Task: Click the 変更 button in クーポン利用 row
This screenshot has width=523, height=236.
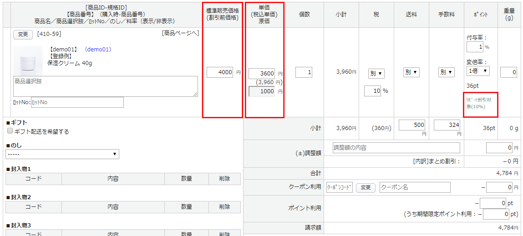Action: 366,188
